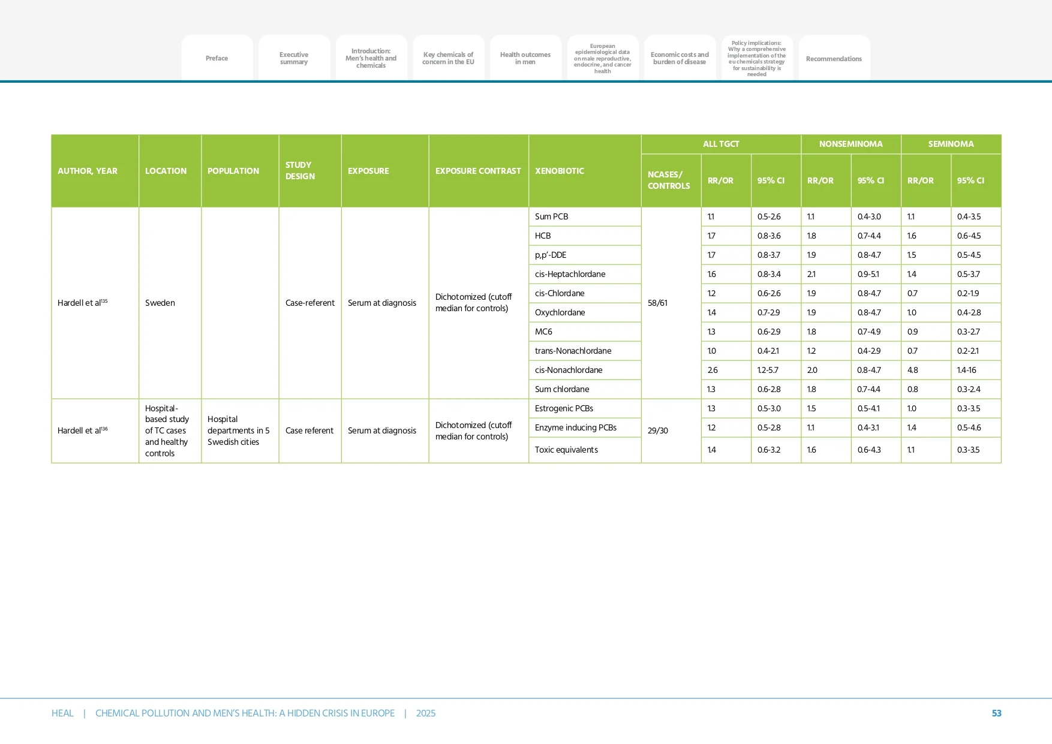Click the ALL TGCT header cell
This screenshot has height=744, width=1052.
[721, 144]
